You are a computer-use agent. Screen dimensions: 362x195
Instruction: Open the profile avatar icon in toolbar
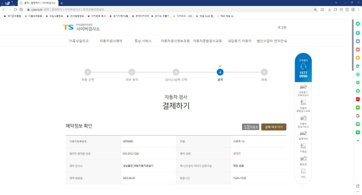click(x=353, y=9)
